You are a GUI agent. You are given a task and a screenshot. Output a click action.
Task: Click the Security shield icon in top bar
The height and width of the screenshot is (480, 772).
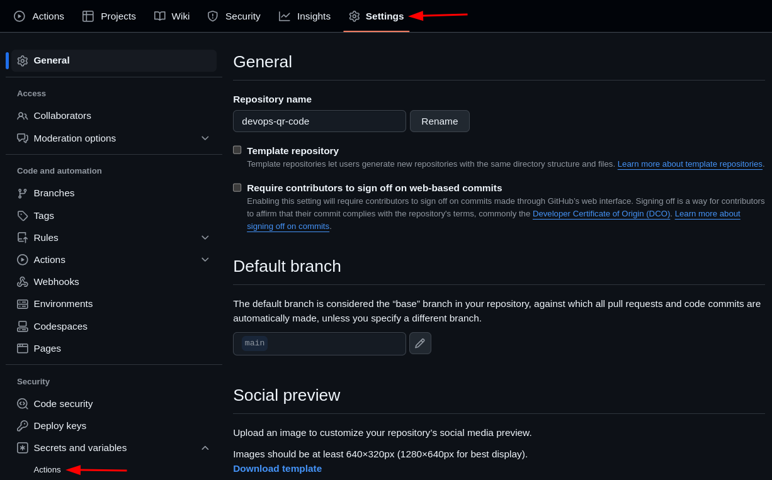213,16
